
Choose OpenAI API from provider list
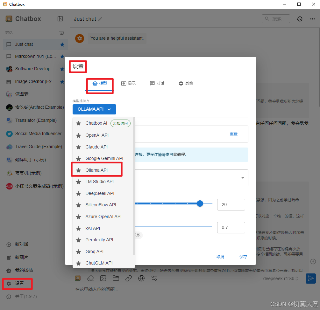coord(103,135)
